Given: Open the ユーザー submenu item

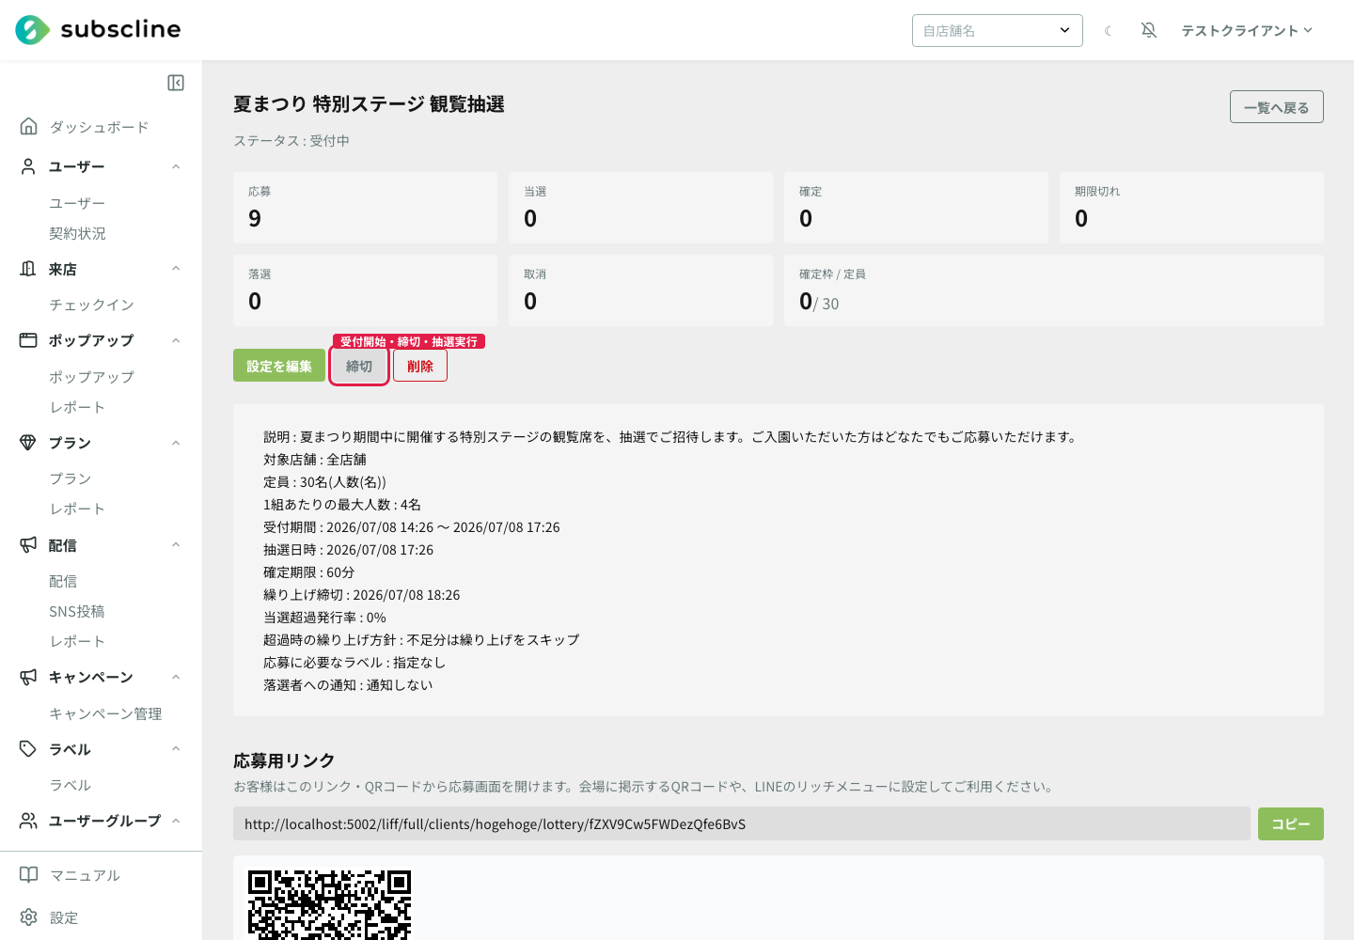Looking at the screenshot, I should coord(77,203).
